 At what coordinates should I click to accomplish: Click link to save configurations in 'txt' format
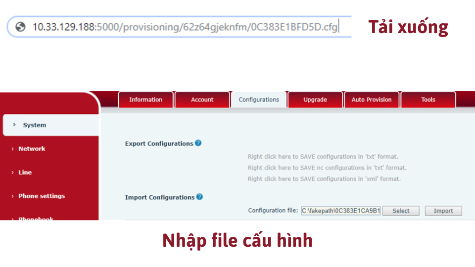(323, 157)
